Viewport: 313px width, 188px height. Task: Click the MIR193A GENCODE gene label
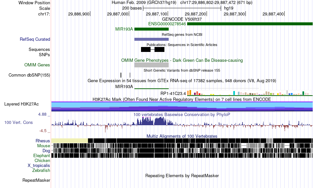[124, 29]
